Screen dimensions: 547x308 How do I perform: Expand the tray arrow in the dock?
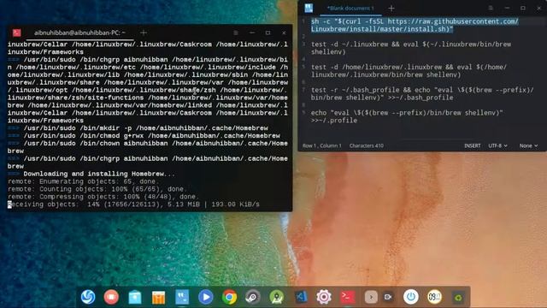coord(371,297)
